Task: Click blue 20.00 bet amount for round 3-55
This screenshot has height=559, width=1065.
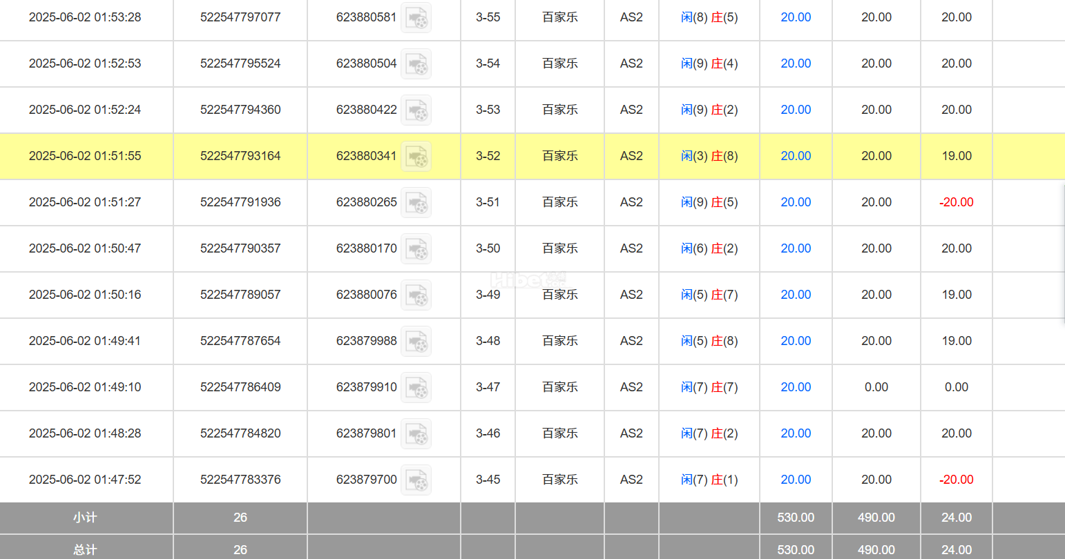Action: pos(796,17)
